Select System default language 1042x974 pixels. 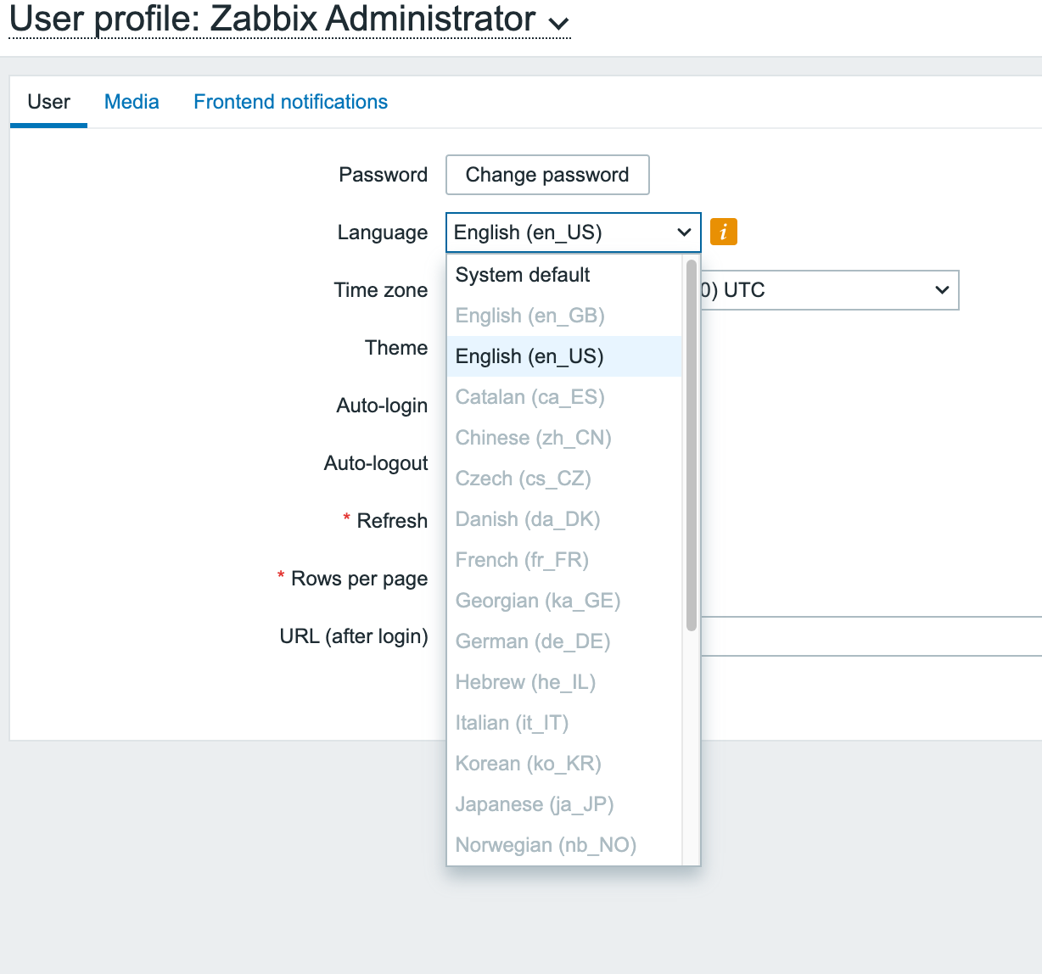click(x=522, y=274)
